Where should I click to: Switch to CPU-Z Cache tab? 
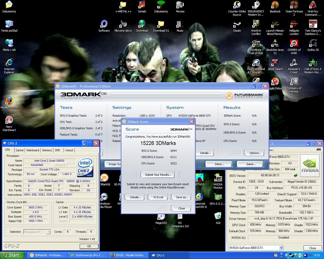point(19,150)
